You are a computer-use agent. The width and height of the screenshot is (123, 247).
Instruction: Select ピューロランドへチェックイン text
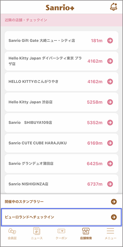(x=29, y=217)
